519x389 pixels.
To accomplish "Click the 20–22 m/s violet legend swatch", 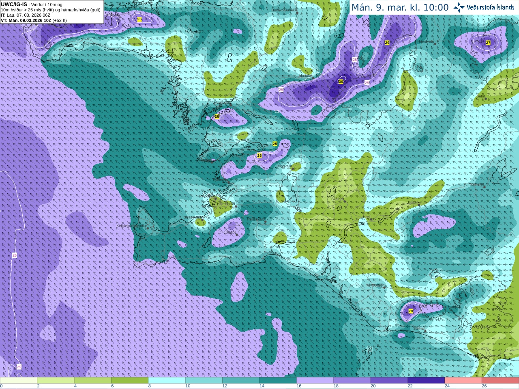I will (389, 380).
